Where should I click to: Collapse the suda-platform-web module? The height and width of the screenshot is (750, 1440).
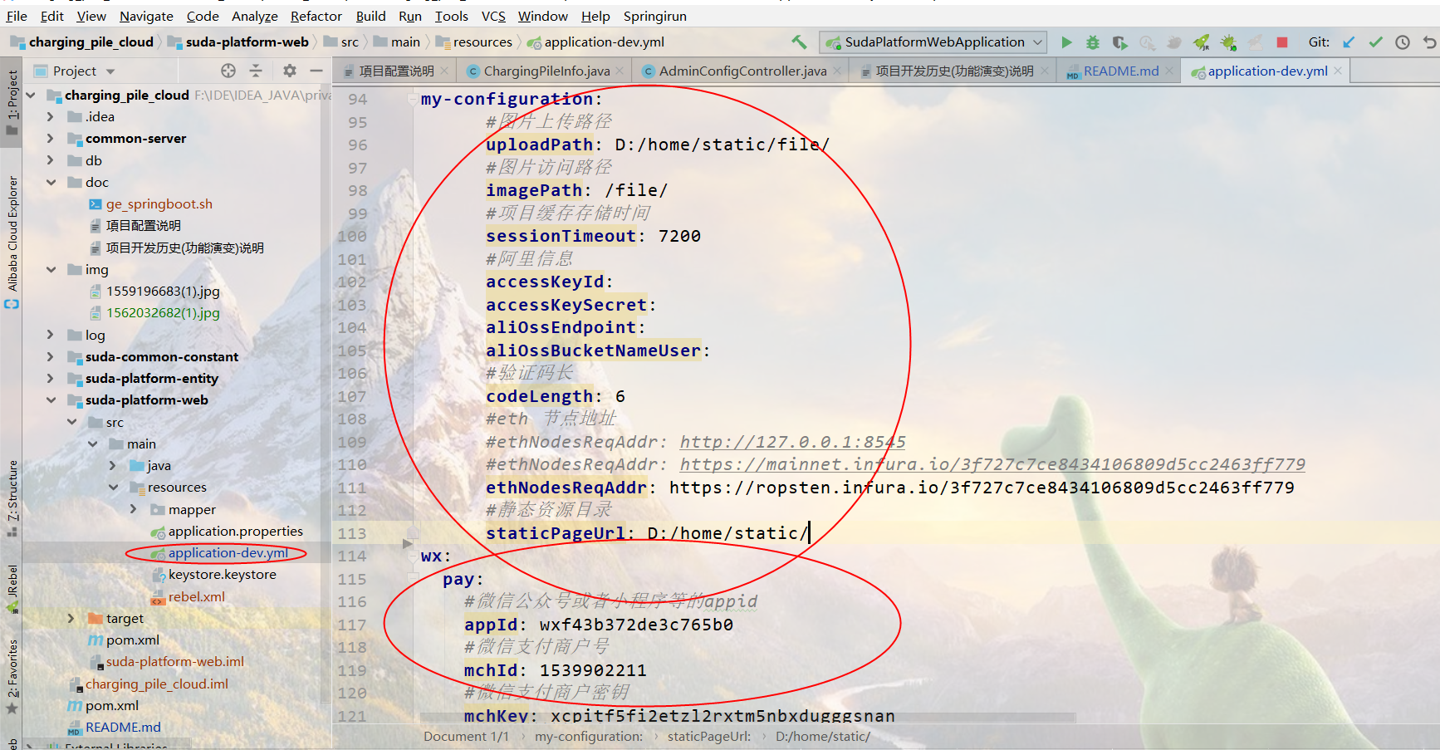(51, 400)
